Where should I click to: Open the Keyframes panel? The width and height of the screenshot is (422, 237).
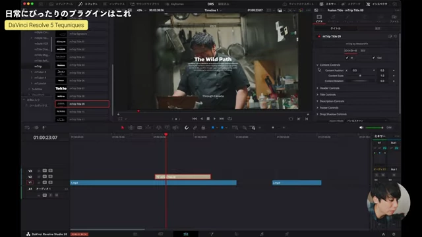pos(175,4)
